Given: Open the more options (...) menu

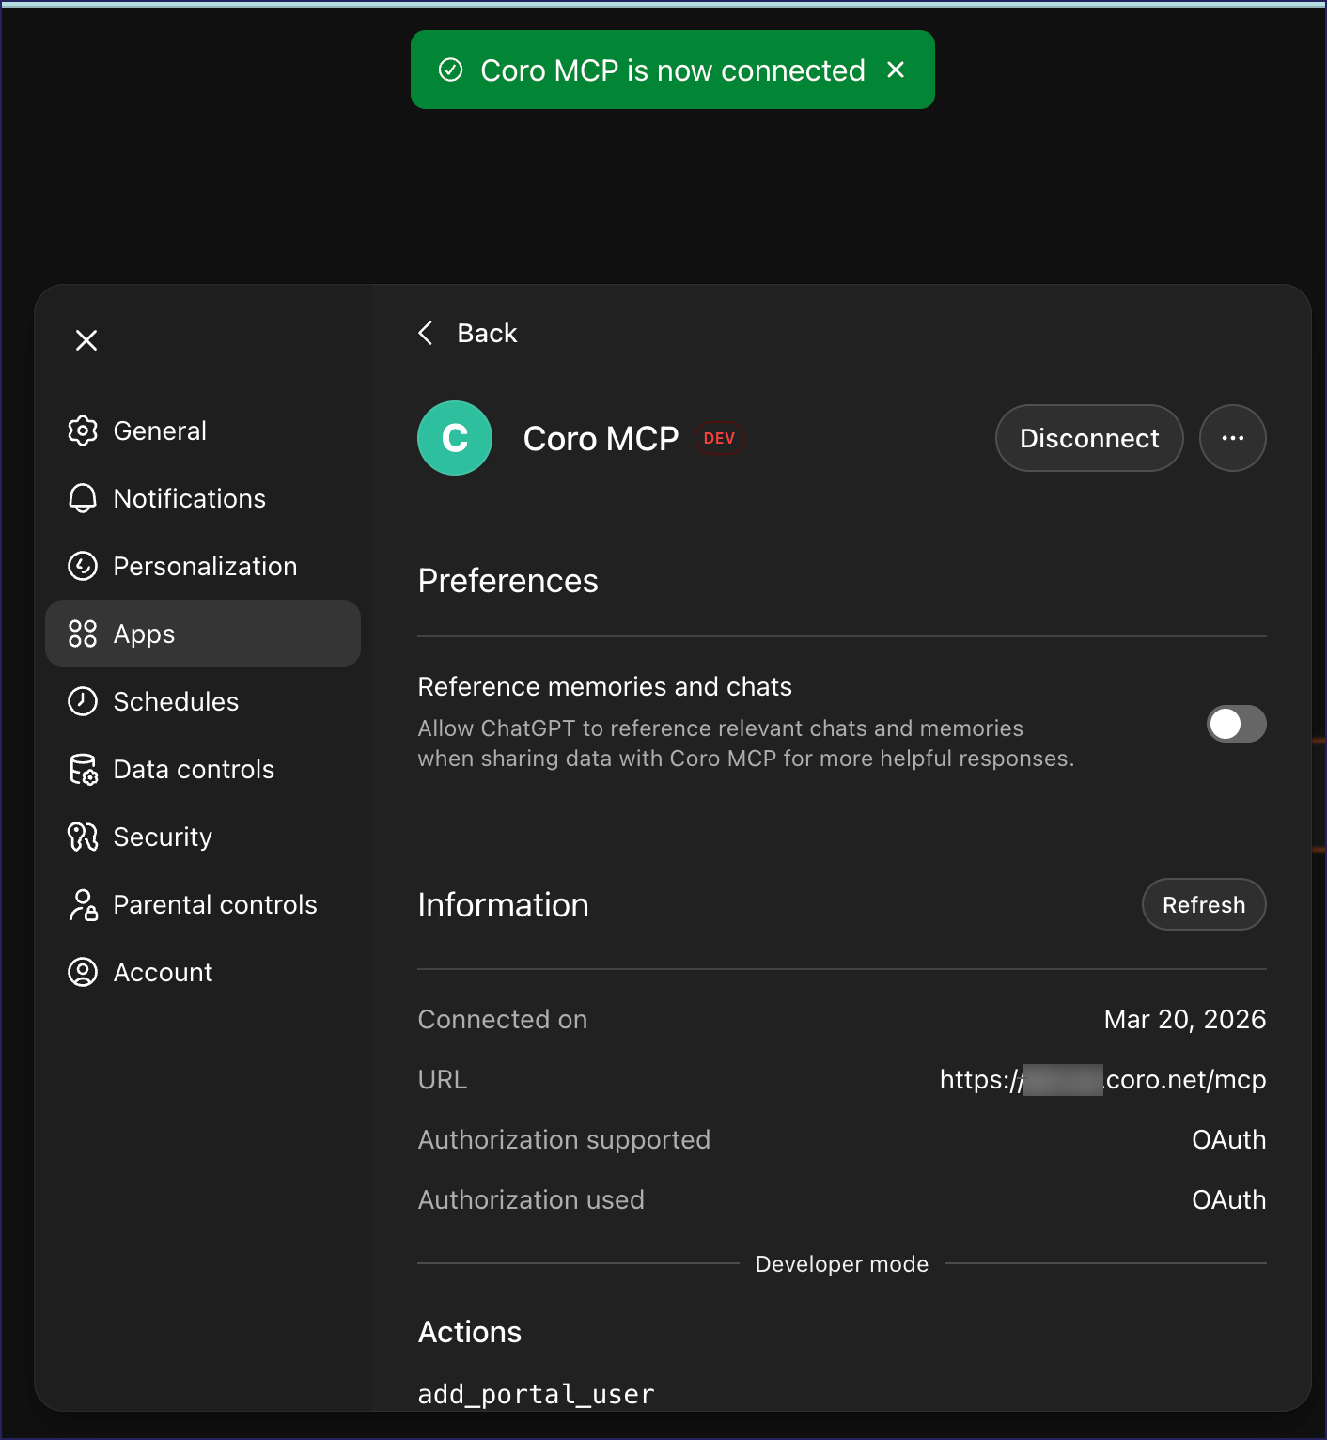Looking at the screenshot, I should (1233, 438).
